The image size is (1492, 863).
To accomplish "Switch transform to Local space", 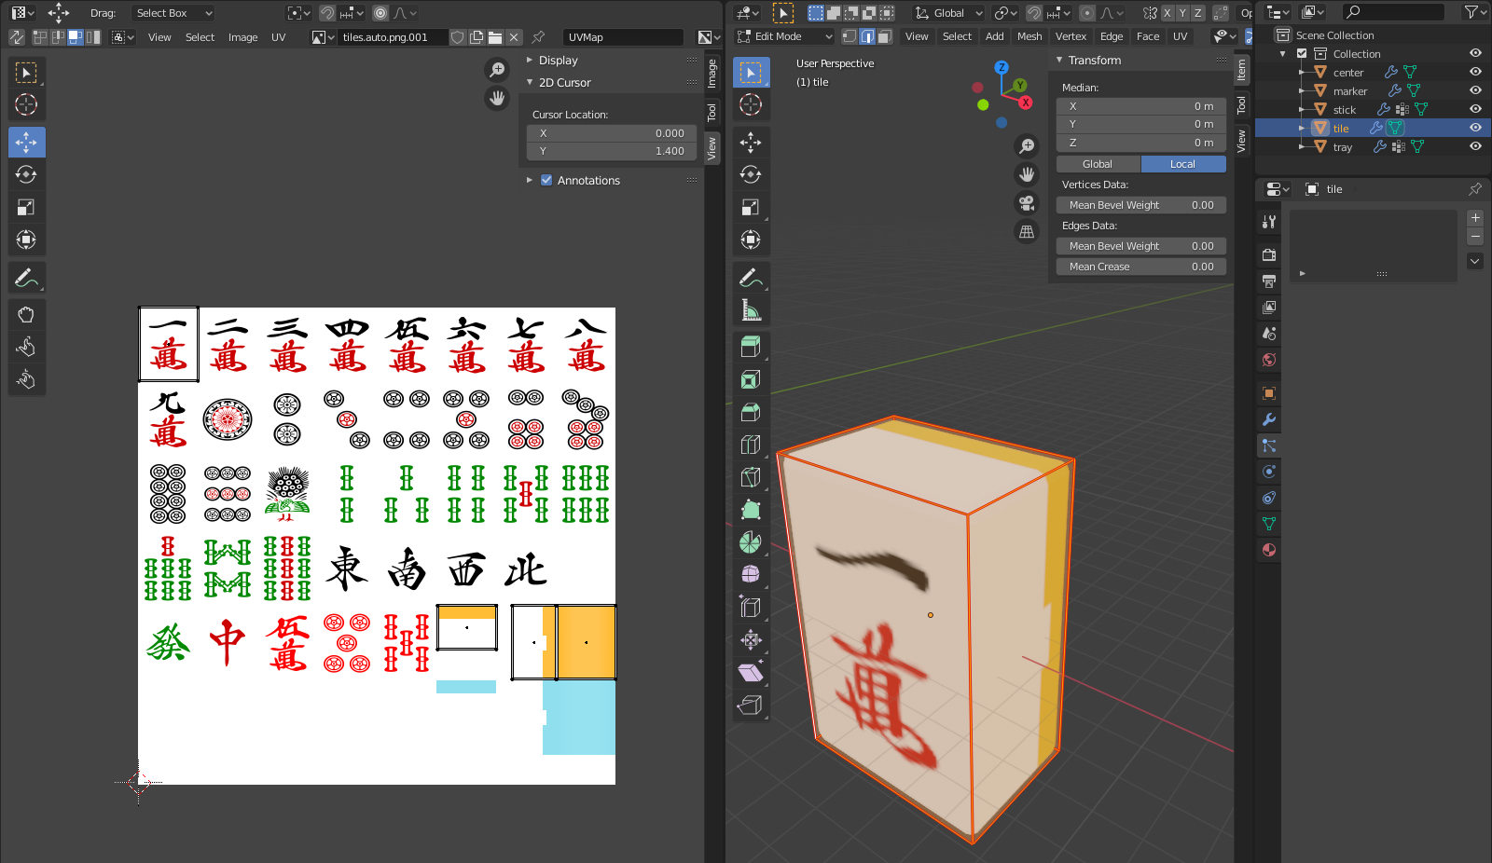I will (1183, 164).
